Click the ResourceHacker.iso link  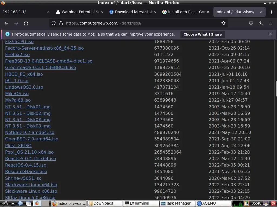point(26,172)
